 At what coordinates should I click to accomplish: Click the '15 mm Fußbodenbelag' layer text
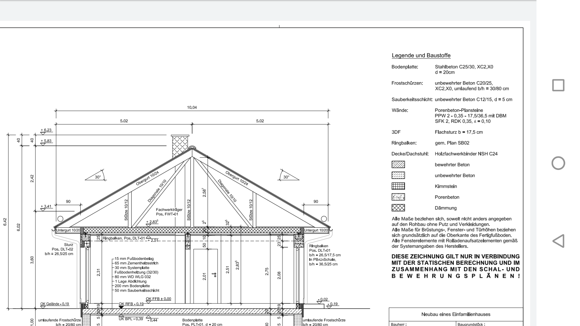[x=134, y=259]
